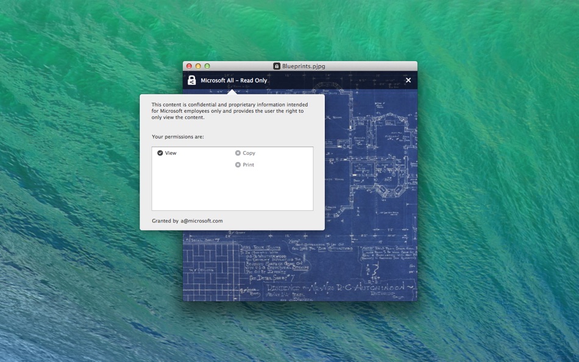Dismiss the Read Only banner with X
The width and height of the screenshot is (579, 362).
pyautogui.click(x=408, y=80)
